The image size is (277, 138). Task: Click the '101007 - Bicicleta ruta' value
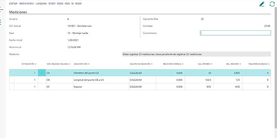tap(79, 26)
